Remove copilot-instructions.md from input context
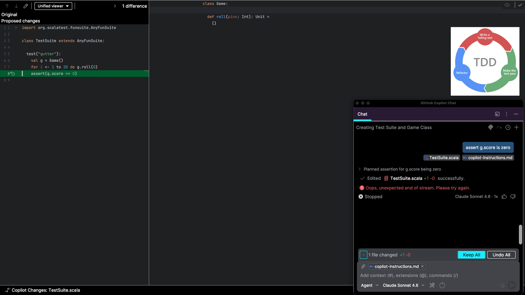525x295 pixels. tap(422, 267)
